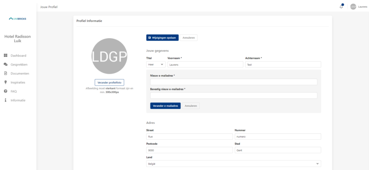Click the notification bell icon

pos(341,7)
